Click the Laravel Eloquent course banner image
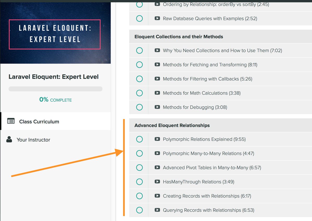This screenshot has height=221, width=312. click(x=55, y=33)
